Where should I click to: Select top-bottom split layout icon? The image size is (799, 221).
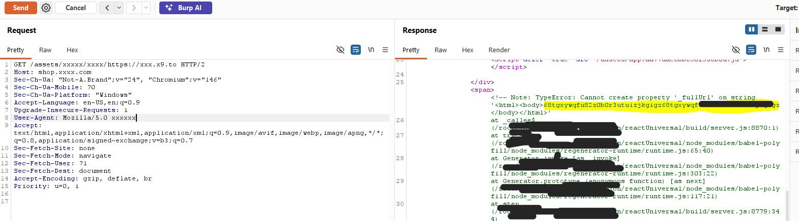pos(765,29)
